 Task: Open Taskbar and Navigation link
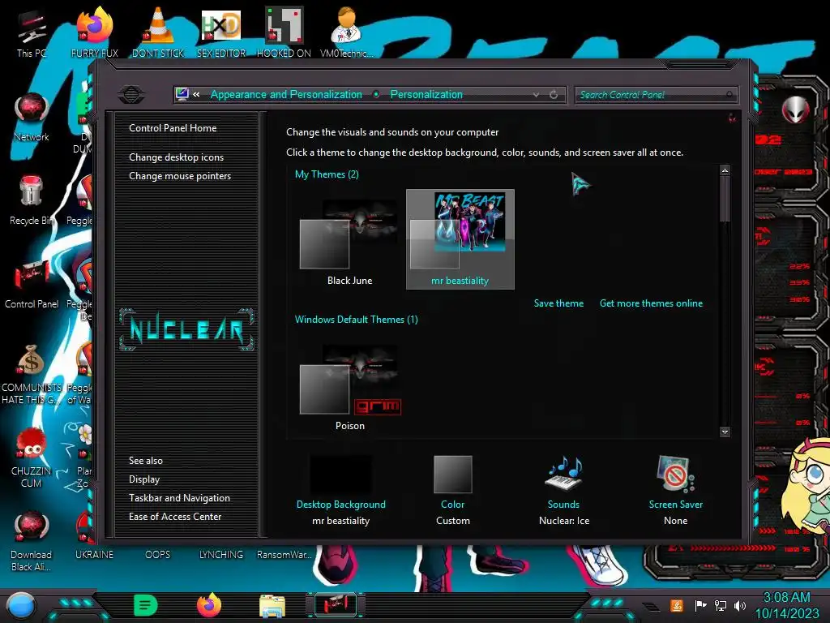click(179, 498)
